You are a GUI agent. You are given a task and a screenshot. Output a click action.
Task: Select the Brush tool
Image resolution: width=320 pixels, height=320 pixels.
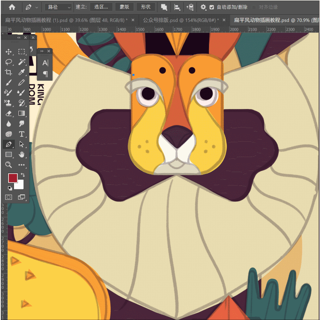pos(9,82)
